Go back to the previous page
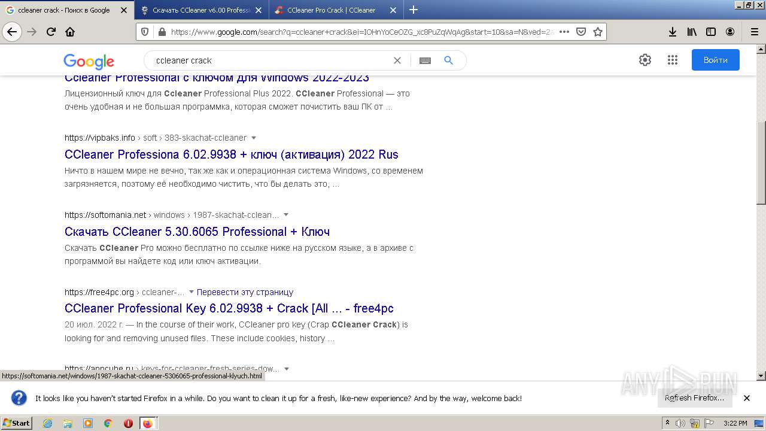Viewport: 766px width, 431px height. coord(12,32)
